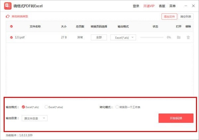Click the 27 B file size value
The height and width of the screenshot is (140, 199).
click(x=64, y=37)
